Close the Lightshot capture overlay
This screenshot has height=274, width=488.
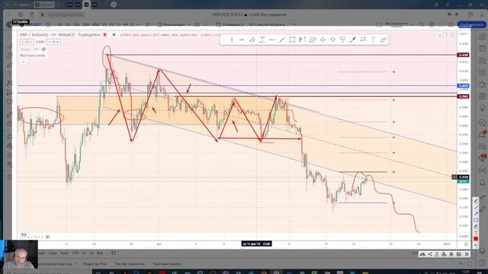pos(467,254)
